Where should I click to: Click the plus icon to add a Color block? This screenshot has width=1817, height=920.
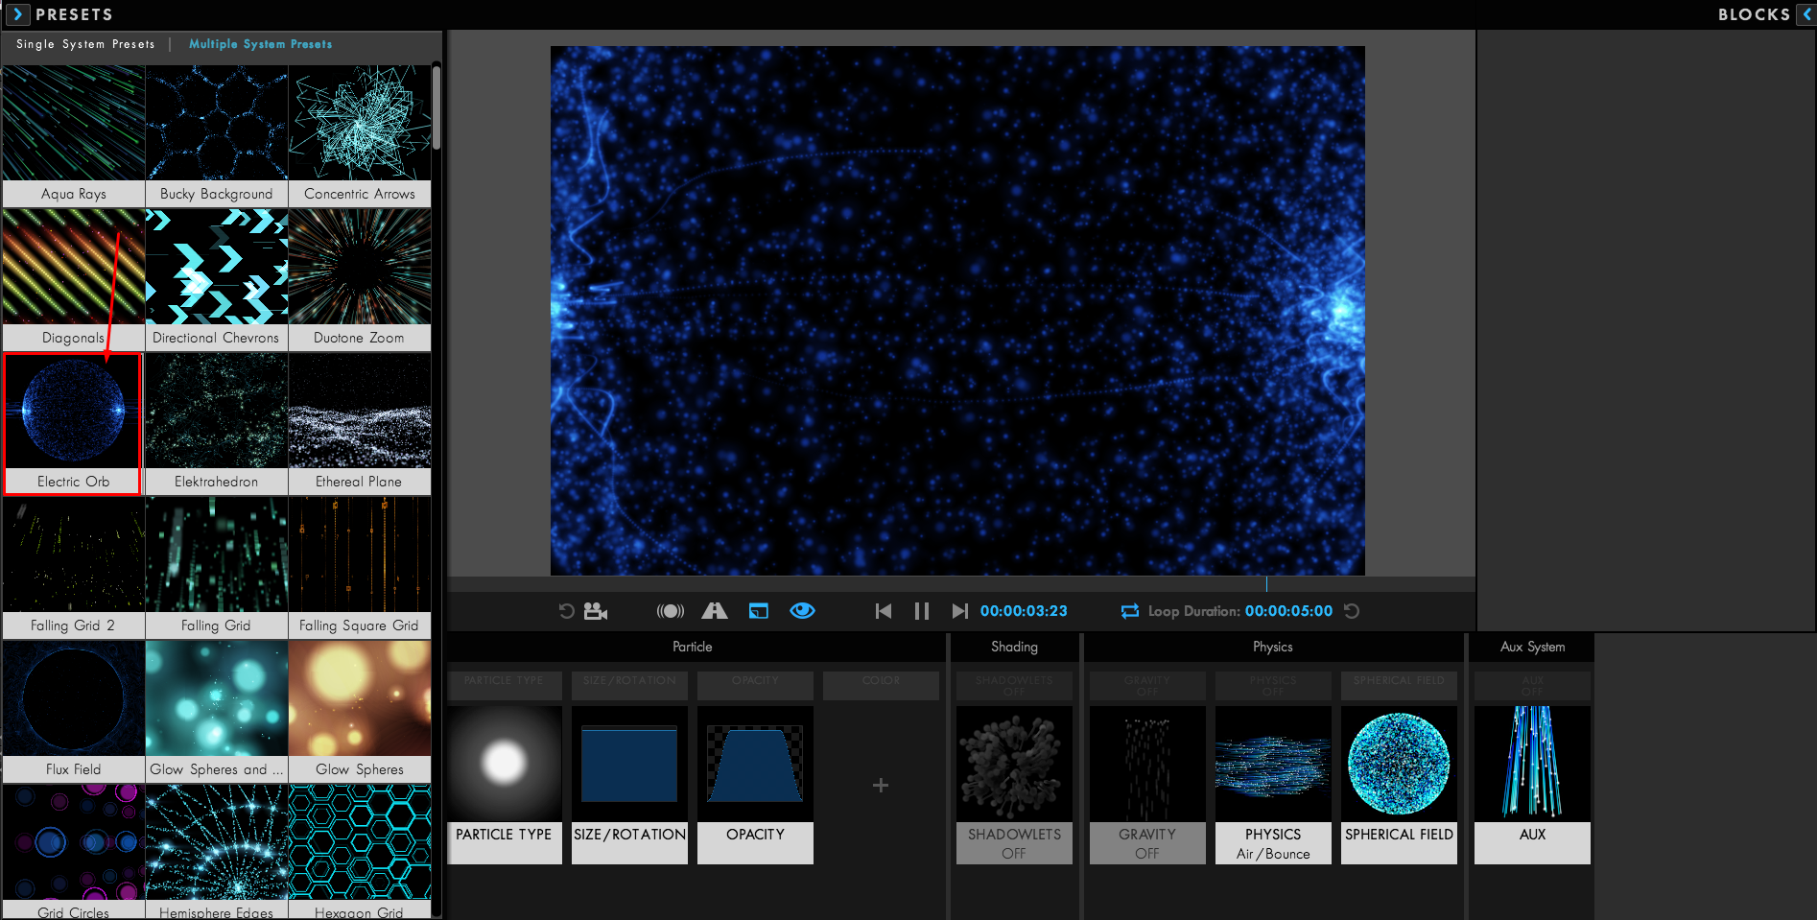coord(880,785)
